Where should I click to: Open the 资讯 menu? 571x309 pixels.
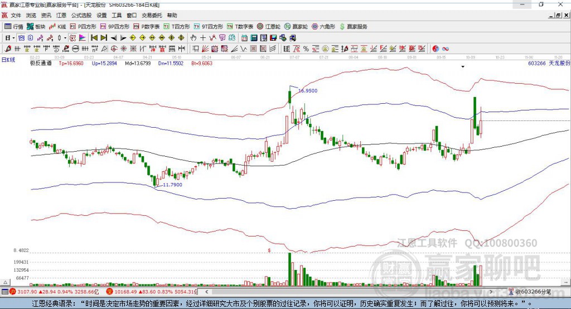point(46,15)
